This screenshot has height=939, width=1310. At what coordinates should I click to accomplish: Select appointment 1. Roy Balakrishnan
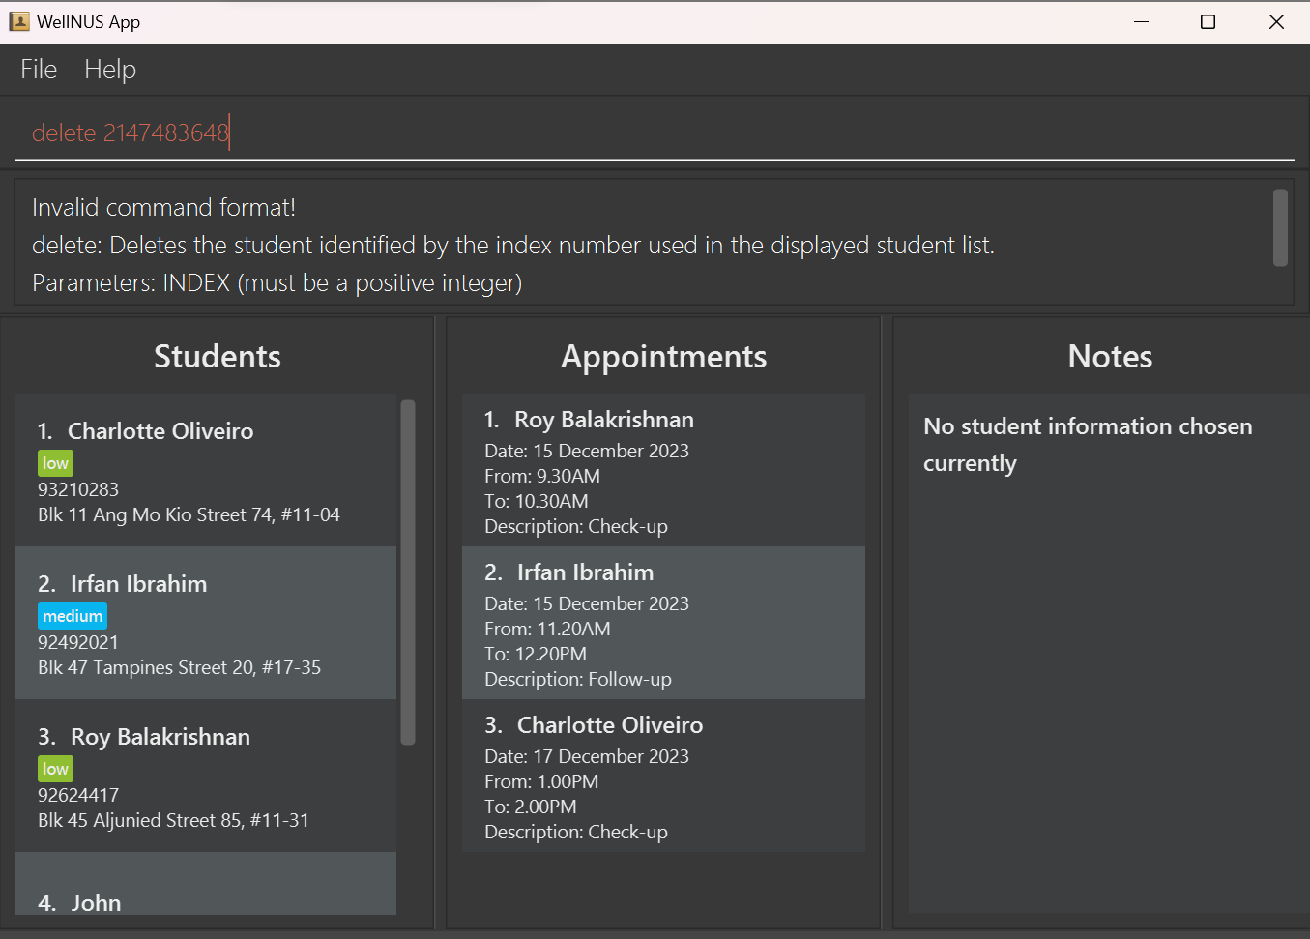point(663,470)
